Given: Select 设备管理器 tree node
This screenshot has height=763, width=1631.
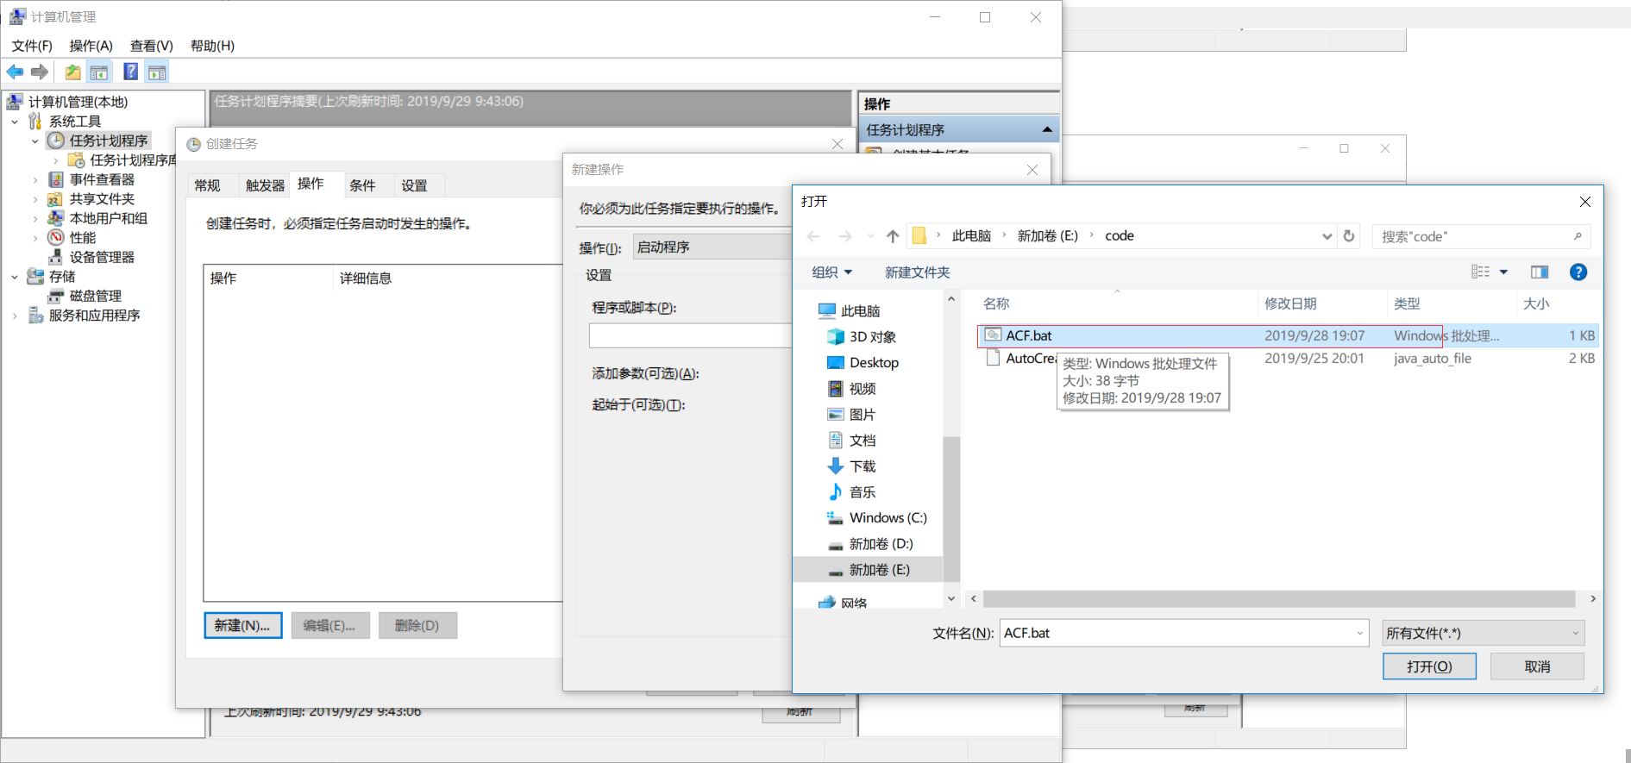Looking at the screenshot, I should [102, 257].
